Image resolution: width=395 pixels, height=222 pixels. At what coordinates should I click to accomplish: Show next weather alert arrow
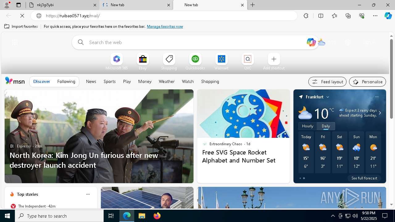point(380,113)
